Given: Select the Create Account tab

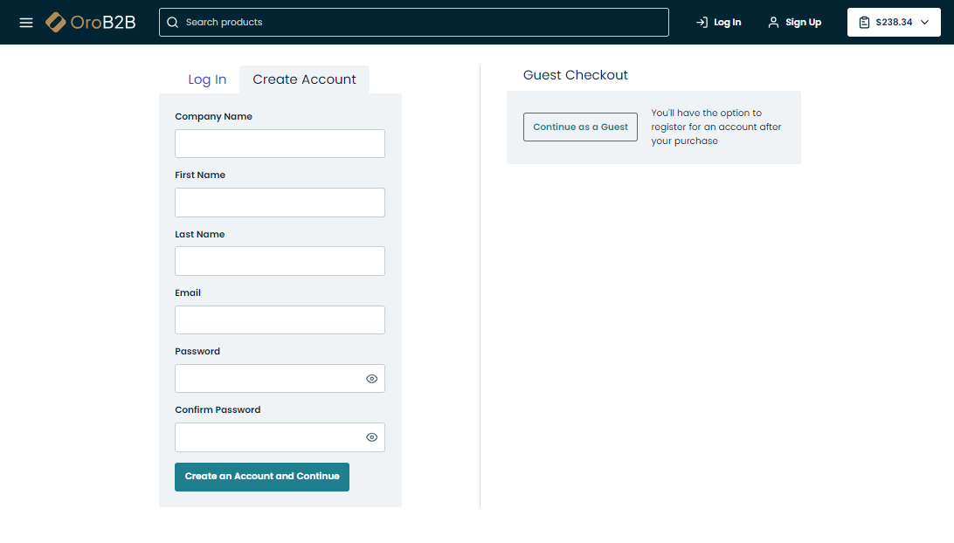Looking at the screenshot, I should 304,79.
